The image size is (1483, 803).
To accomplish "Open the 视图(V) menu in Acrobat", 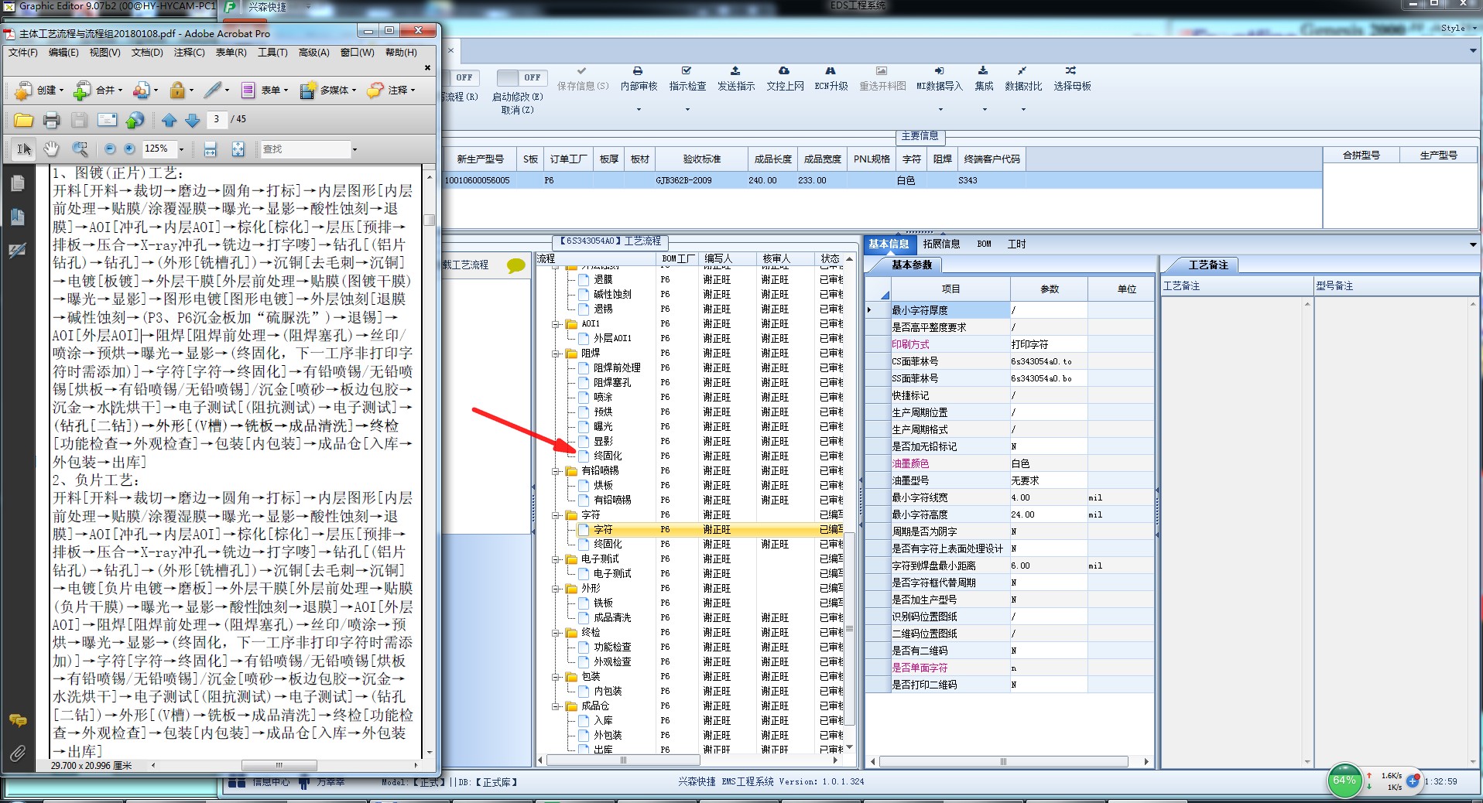I will [x=104, y=53].
